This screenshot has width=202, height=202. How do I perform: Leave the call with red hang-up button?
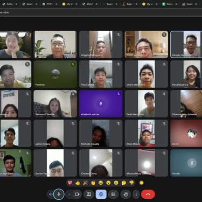coord(148,194)
